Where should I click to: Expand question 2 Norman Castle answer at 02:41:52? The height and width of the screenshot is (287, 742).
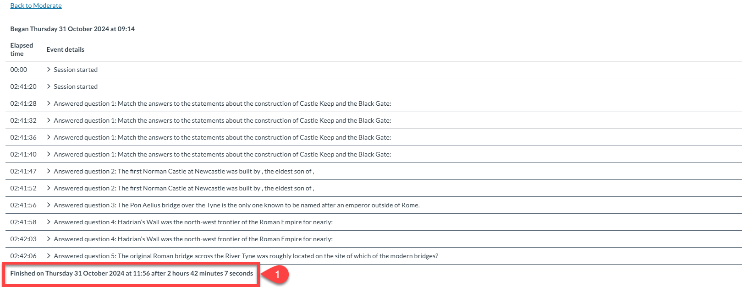pyautogui.click(x=49, y=188)
